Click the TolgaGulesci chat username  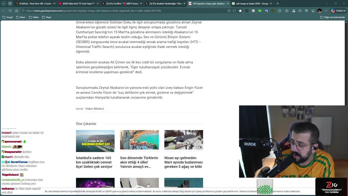tap(10, 175)
